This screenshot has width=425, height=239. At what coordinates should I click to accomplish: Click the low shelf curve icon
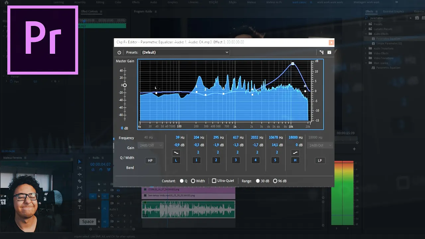[x=176, y=153]
